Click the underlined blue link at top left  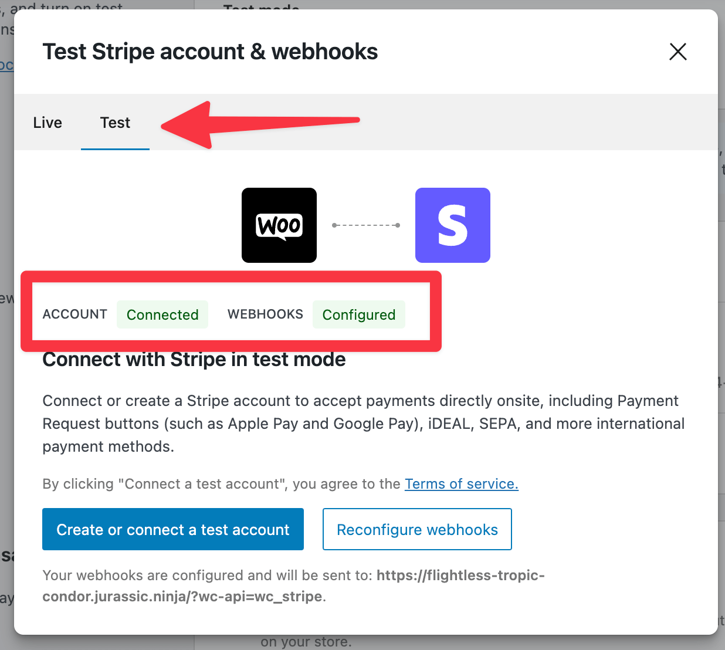click(x=7, y=65)
